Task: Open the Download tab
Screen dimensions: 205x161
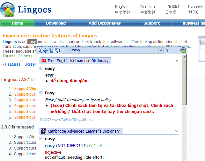Action: [56, 23]
